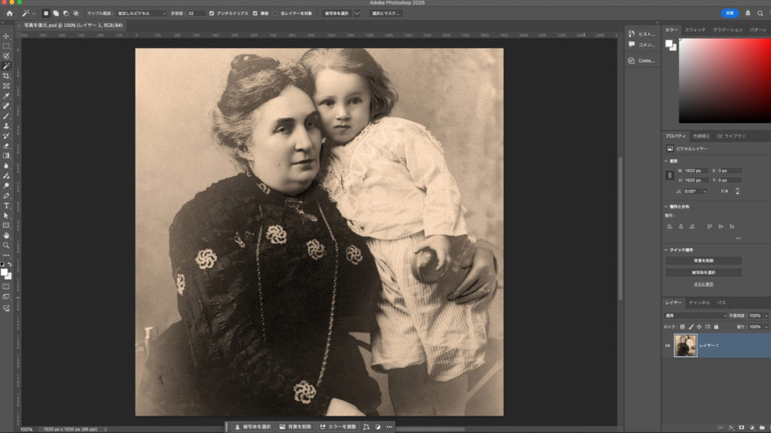The height and width of the screenshot is (433, 771).
Task: Open the サンプル範囲 dropdown
Action: click(142, 14)
